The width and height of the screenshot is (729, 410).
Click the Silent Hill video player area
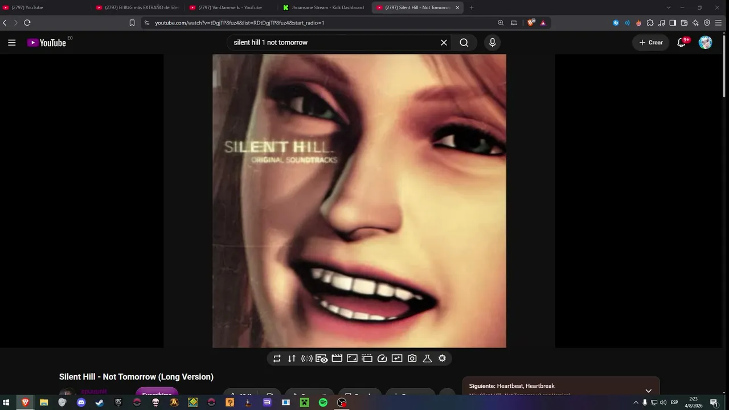[359, 201]
